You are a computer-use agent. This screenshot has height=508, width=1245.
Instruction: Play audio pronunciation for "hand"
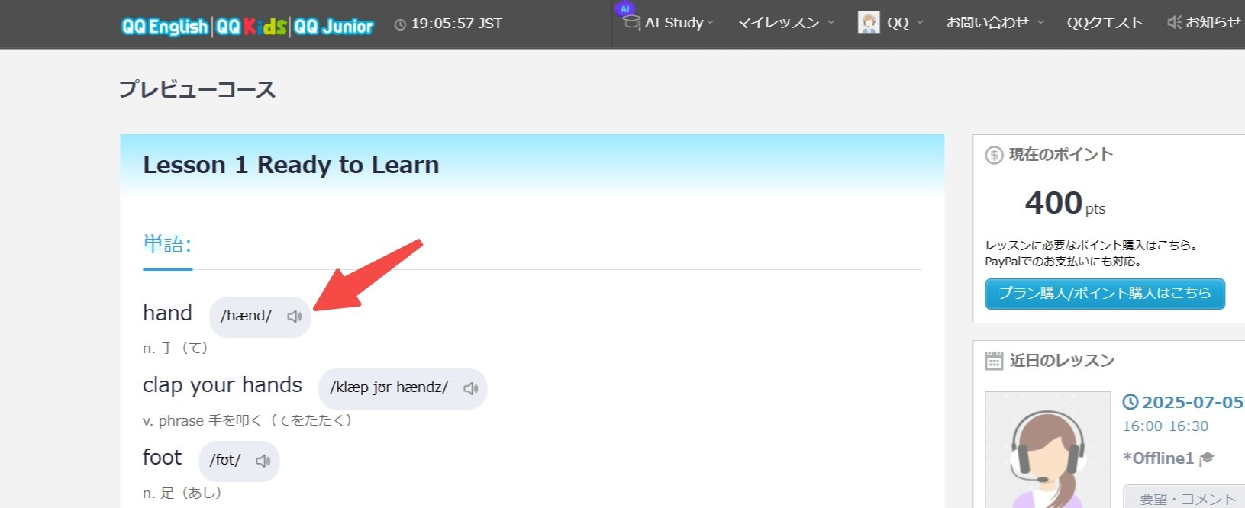[295, 317]
